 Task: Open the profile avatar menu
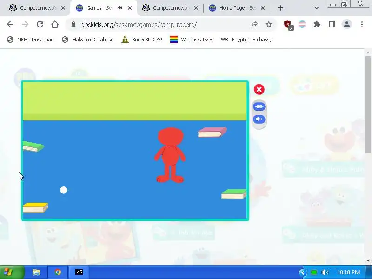(347, 24)
